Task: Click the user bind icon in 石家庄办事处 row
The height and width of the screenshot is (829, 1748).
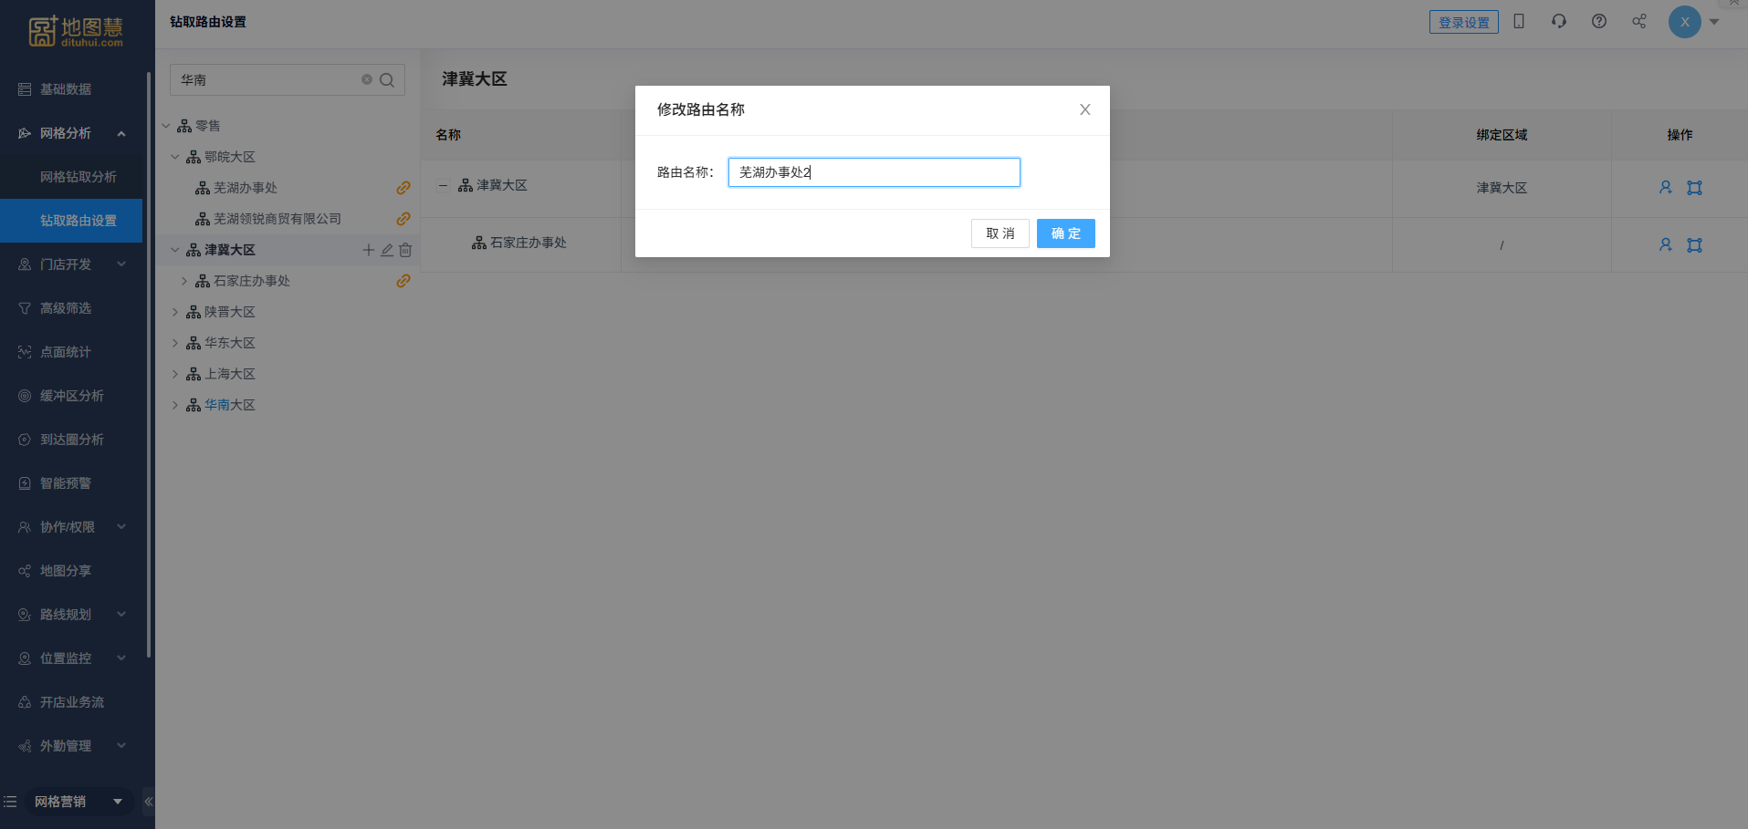Action: (x=1665, y=244)
